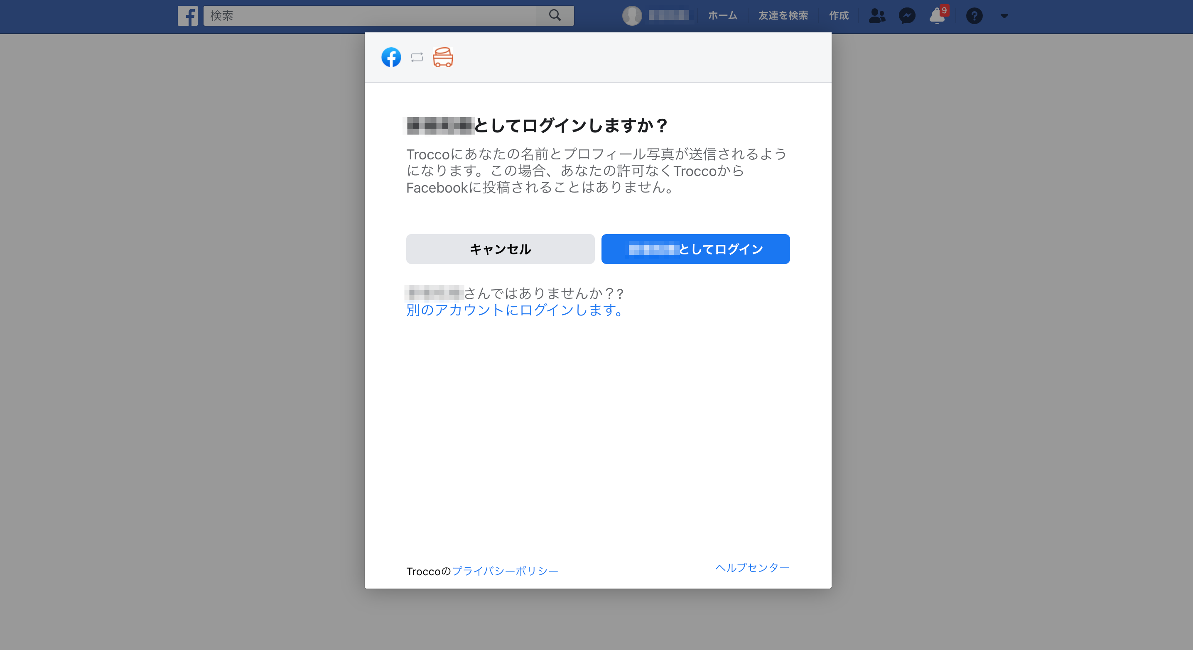Screen dimensions: 1193x650
Task: Open the notifications bell icon
Action: [938, 16]
